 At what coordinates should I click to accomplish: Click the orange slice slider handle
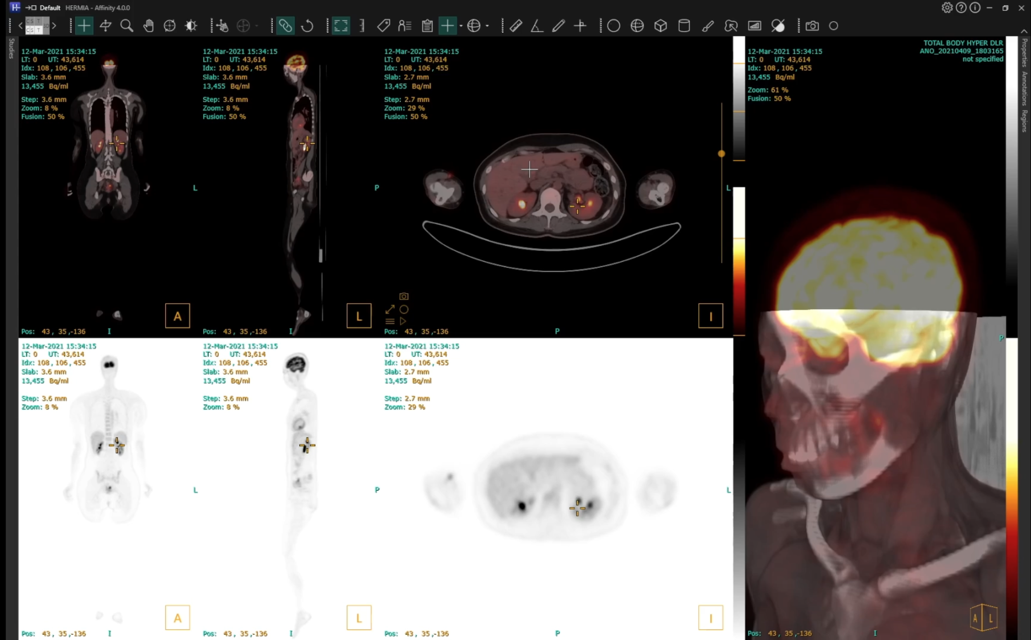(721, 154)
